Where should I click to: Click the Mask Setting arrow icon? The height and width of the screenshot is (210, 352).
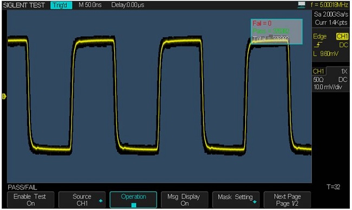[x=255, y=202]
